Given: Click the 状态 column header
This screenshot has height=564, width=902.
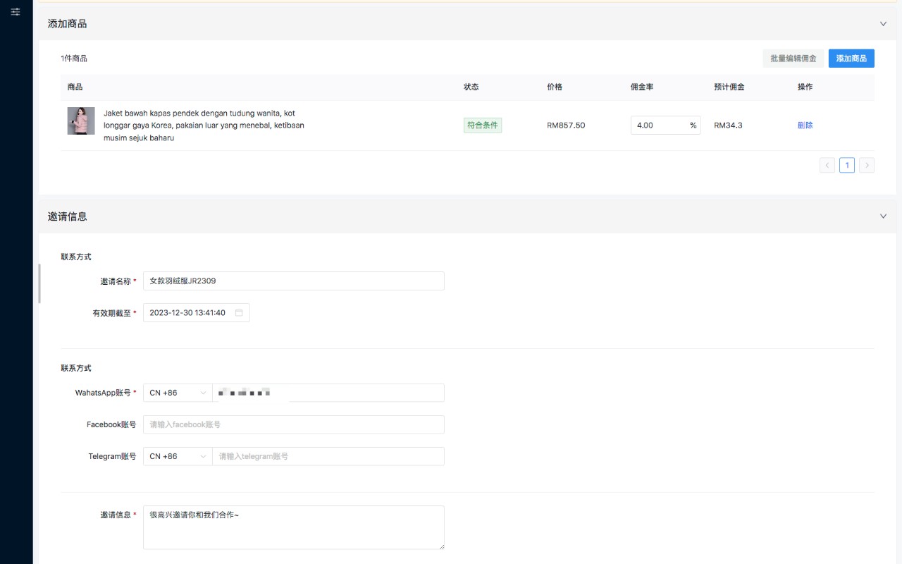Looking at the screenshot, I should coord(471,87).
